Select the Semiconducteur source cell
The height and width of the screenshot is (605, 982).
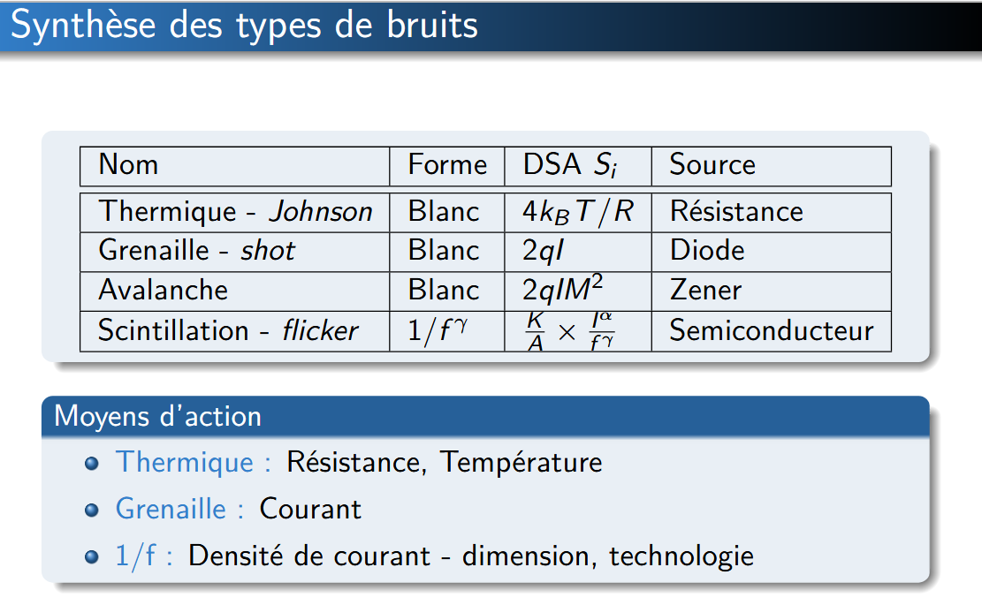click(771, 331)
